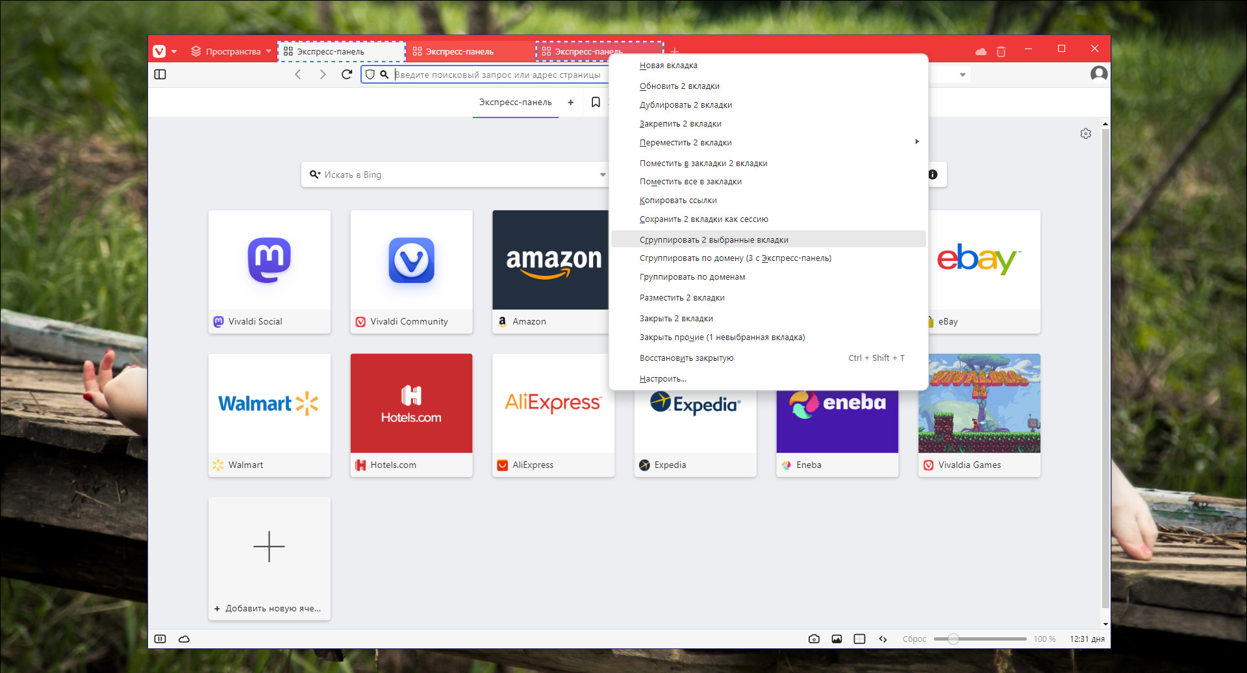Open the synced tabs cloud icon
The height and width of the screenshot is (673, 1247).
tap(981, 51)
